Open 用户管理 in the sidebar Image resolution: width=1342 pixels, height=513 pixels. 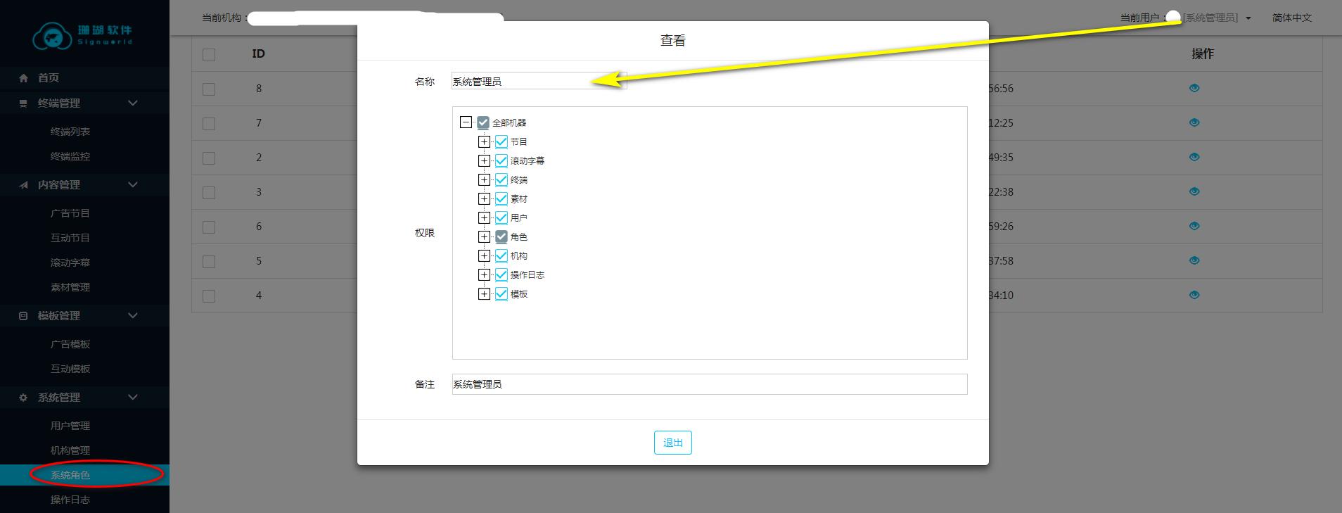[70, 426]
